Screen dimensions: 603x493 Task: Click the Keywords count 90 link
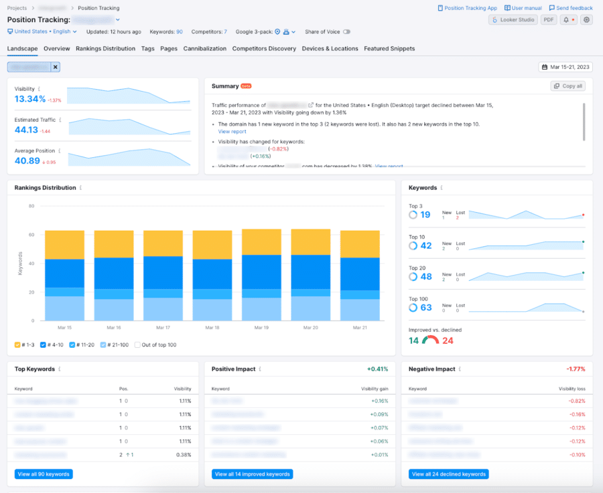pyautogui.click(x=180, y=32)
